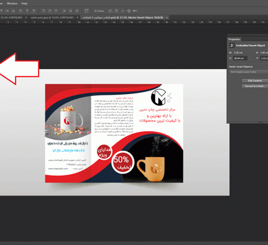Click the Align vertical centers icon

coord(7,11)
